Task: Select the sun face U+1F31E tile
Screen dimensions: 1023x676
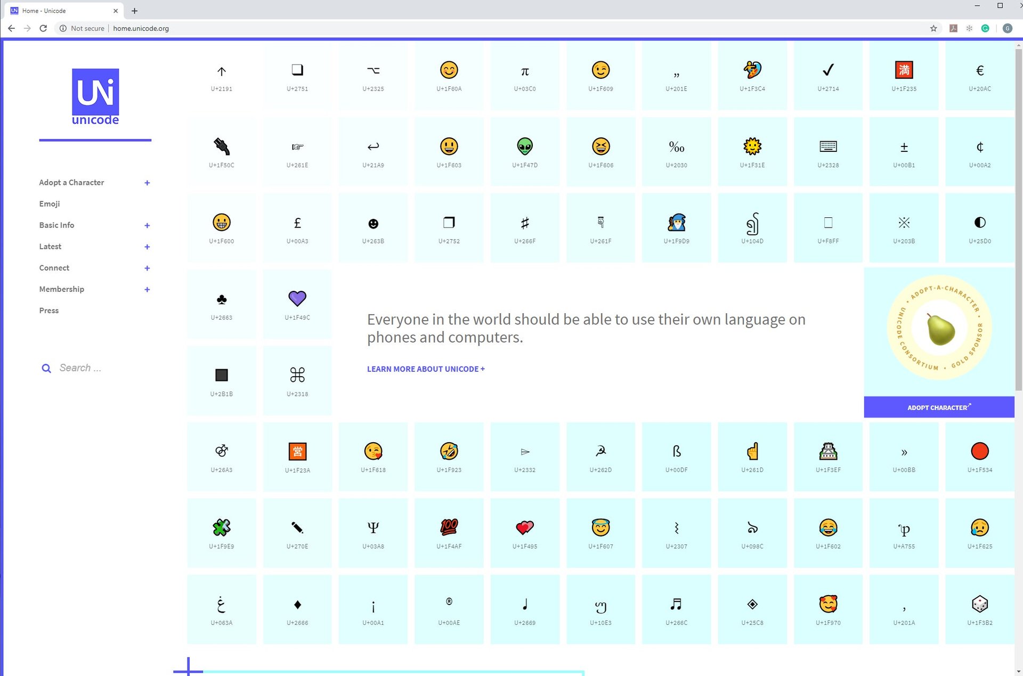Action: [x=752, y=152]
